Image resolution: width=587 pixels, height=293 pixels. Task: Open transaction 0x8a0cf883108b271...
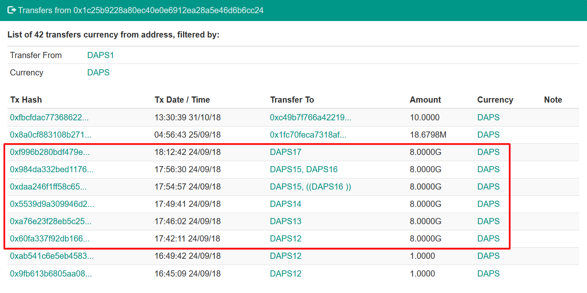click(51, 135)
